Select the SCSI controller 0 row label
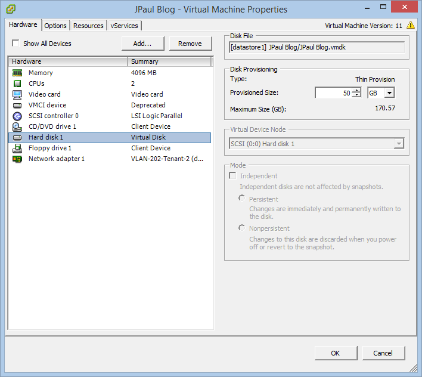This screenshot has height=377, width=422. coord(54,116)
